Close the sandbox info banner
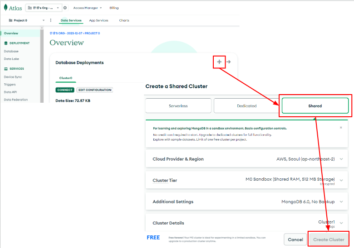The image size is (354, 248). tap(341, 128)
